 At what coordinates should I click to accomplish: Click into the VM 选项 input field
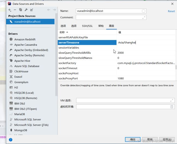tap(126, 101)
